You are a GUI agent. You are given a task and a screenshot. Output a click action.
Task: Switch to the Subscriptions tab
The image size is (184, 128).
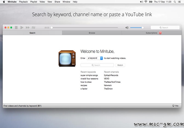(x=152, y=33)
